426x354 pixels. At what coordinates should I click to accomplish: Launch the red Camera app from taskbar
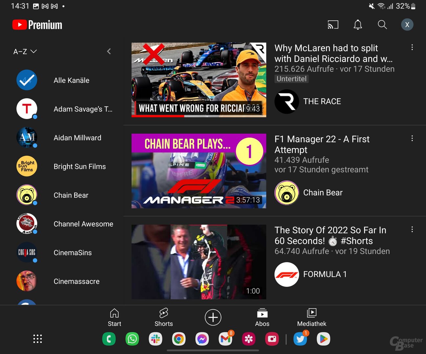[272, 339]
